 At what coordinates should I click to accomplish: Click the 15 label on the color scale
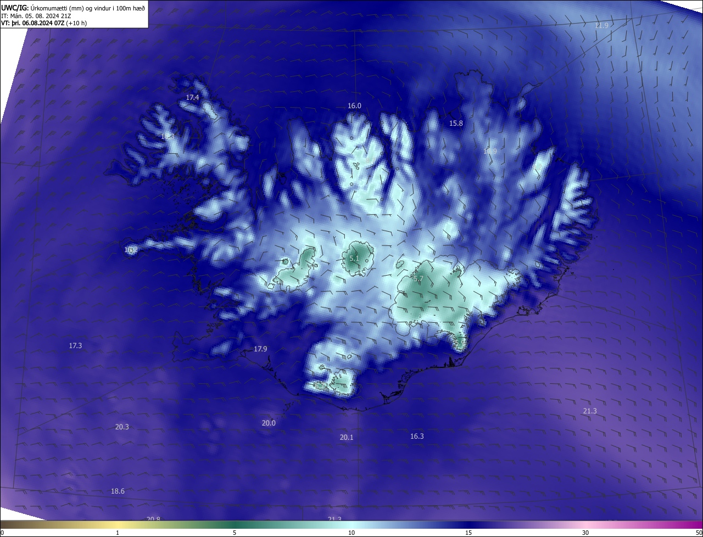click(468, 533)
